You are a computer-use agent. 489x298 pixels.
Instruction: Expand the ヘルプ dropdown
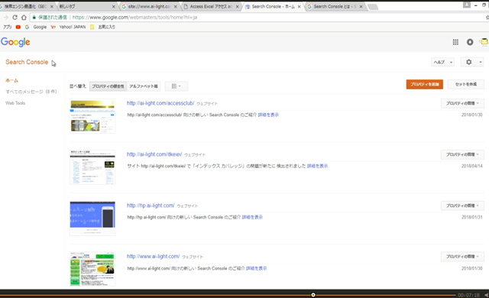click(442, 62)
